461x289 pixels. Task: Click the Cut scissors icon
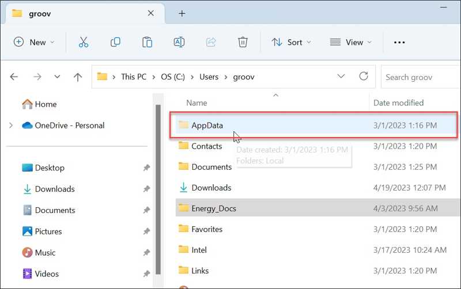pos(84,42)
